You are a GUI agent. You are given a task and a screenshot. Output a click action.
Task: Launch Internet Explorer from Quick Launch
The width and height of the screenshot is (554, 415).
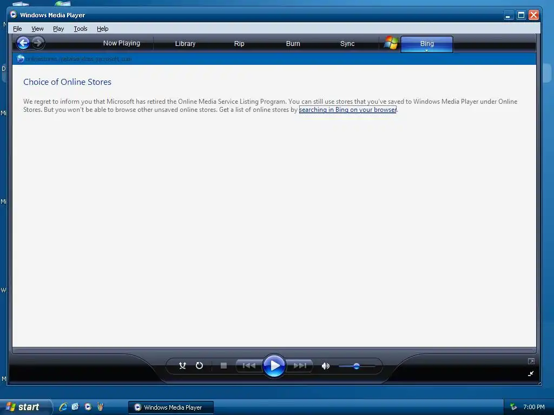(63, 407)
